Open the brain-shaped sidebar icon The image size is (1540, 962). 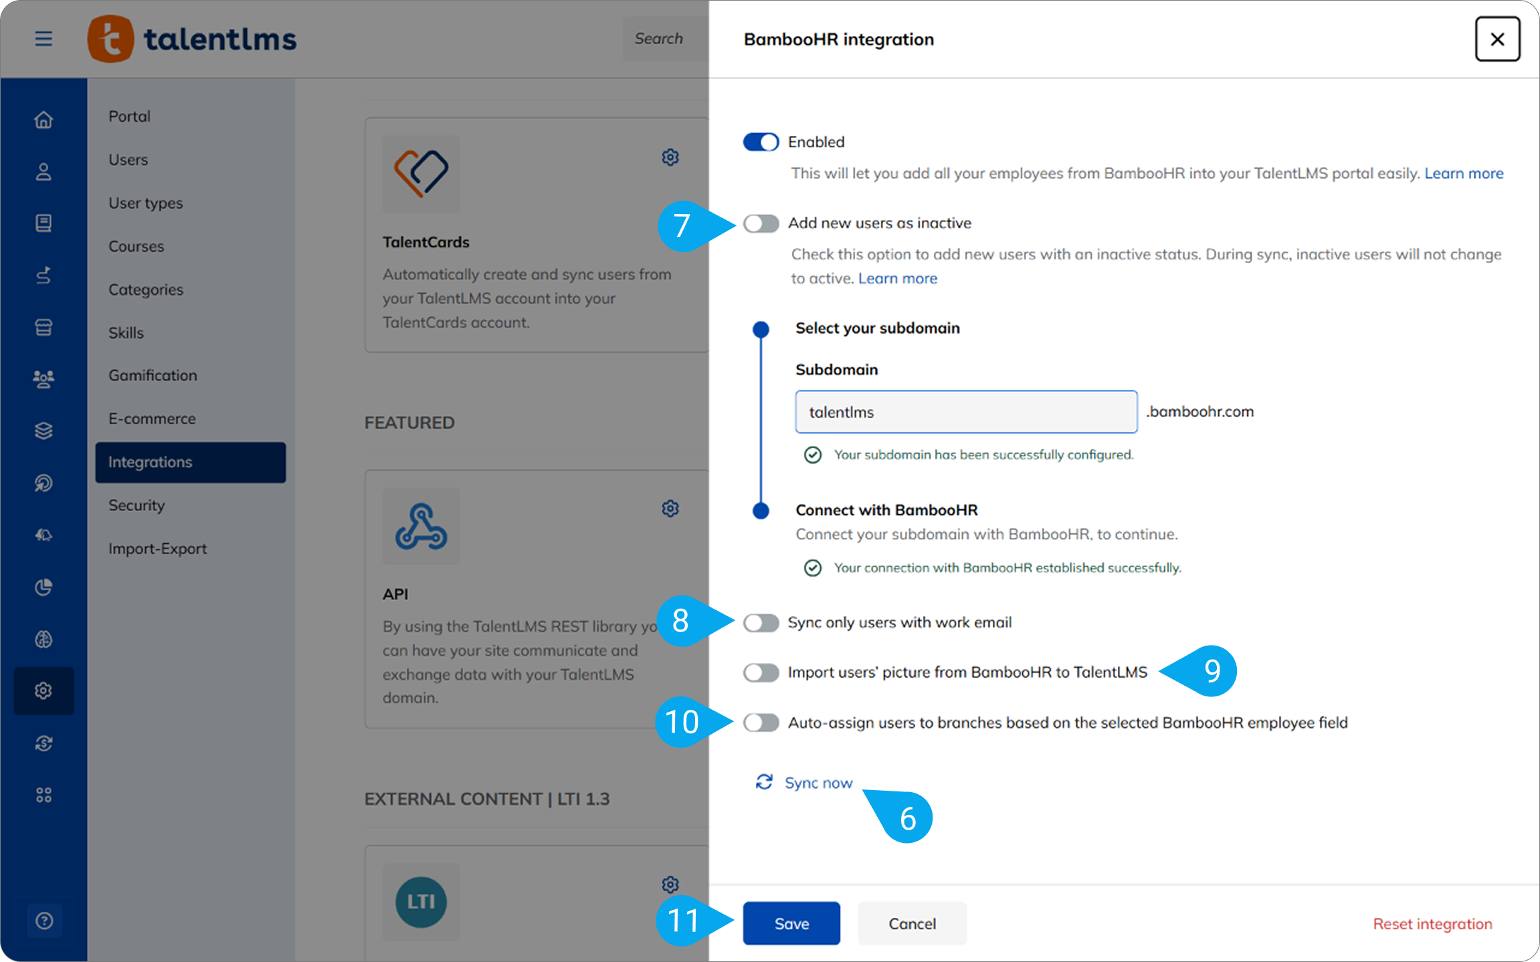[43, 639]
